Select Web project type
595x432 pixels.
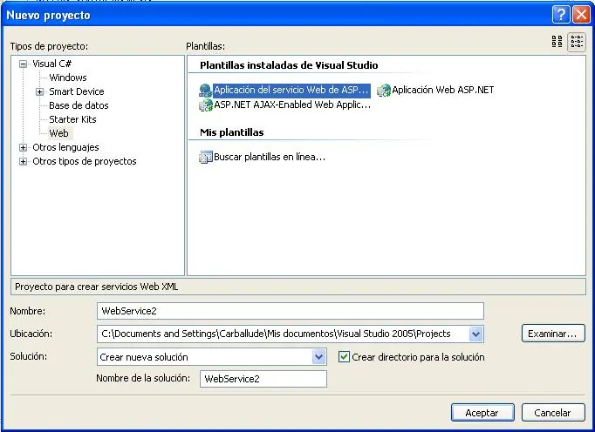point(59,133)
